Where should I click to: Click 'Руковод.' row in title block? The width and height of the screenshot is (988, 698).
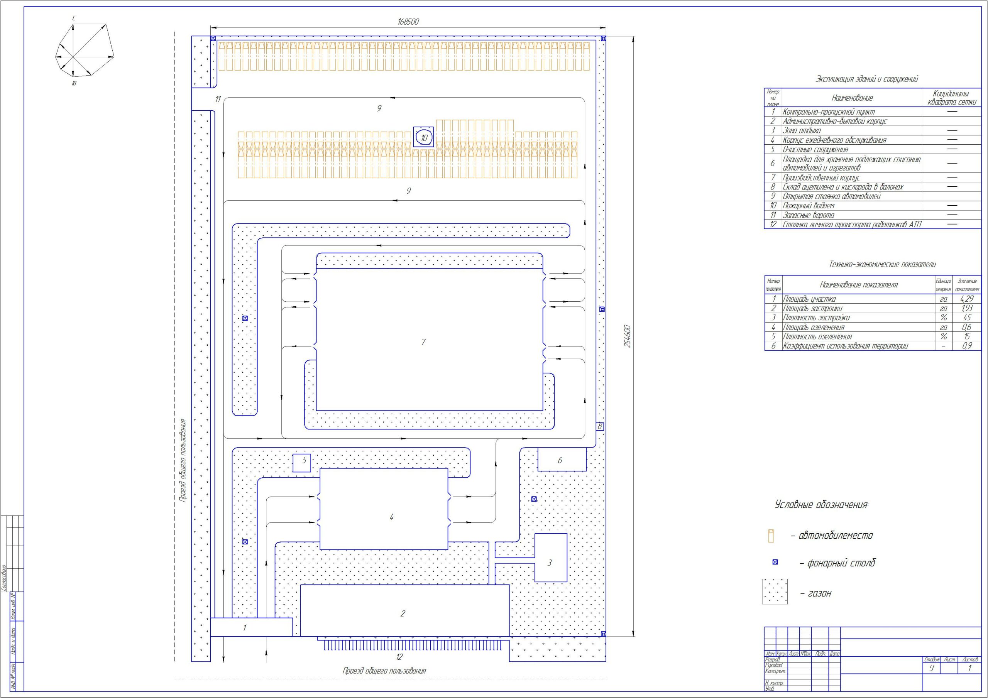pos(802,665)
